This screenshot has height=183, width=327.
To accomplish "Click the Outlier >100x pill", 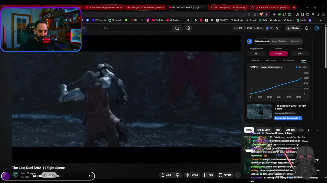I will (x=278, y=54).
